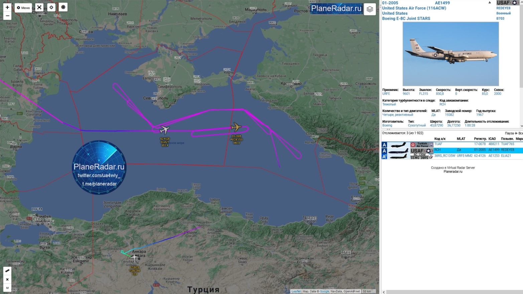
Task: Click United States country text
Action: tap(395, 13)
